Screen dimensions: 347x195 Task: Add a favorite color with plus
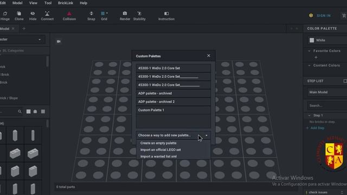coord(316,57)
